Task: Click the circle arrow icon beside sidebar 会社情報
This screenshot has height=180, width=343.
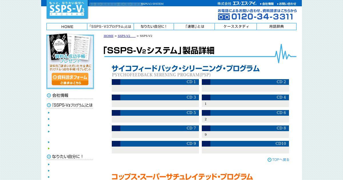Action: coord(49,95)
